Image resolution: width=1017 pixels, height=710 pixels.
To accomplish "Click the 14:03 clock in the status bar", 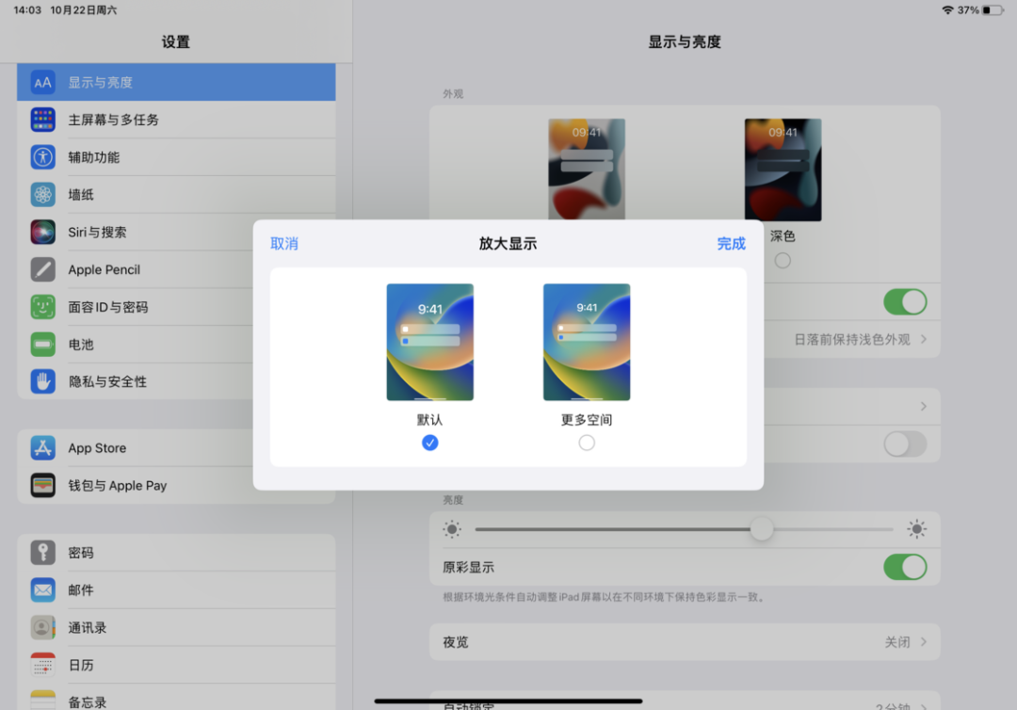I will [27, 10].
